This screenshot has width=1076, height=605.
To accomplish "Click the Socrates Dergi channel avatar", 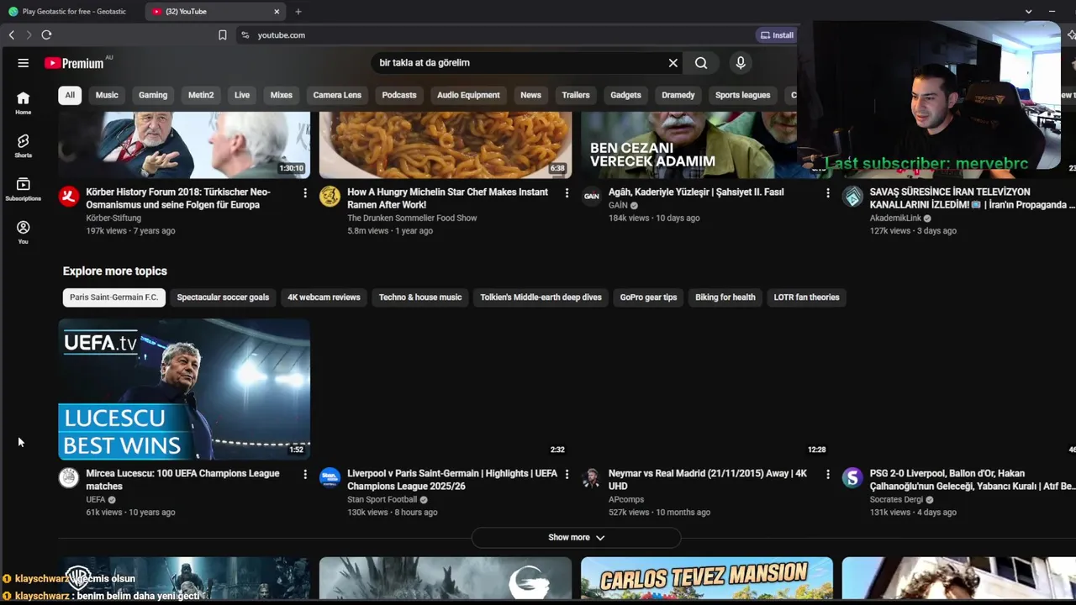I will pyautogui.click(x=853, y=478).
